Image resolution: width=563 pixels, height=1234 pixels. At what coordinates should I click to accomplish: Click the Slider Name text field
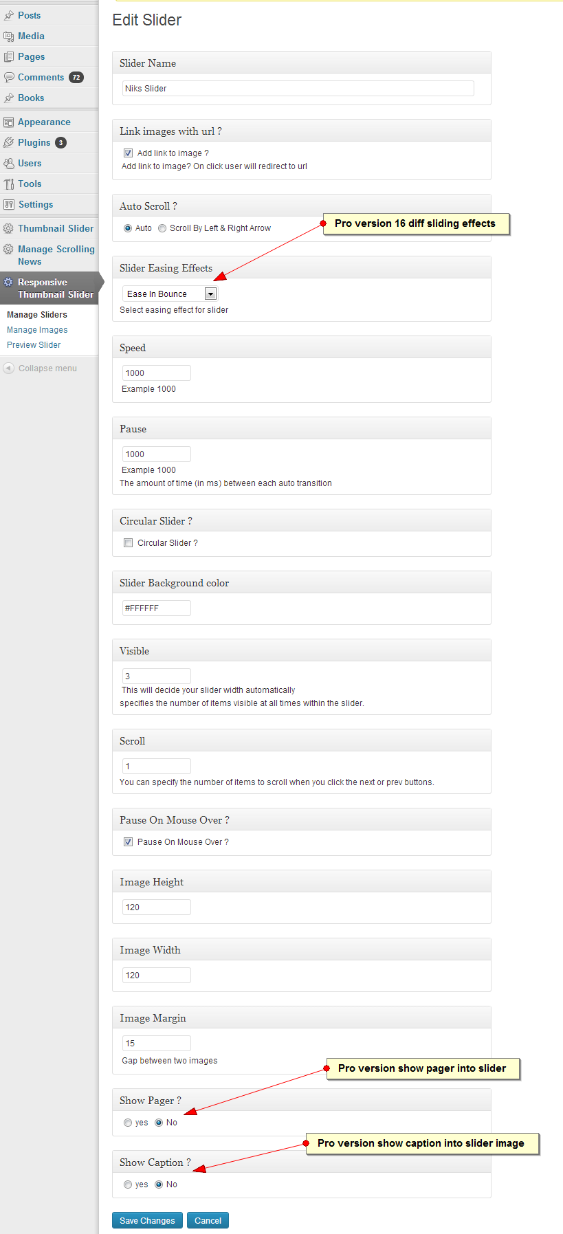click(298, 88)
